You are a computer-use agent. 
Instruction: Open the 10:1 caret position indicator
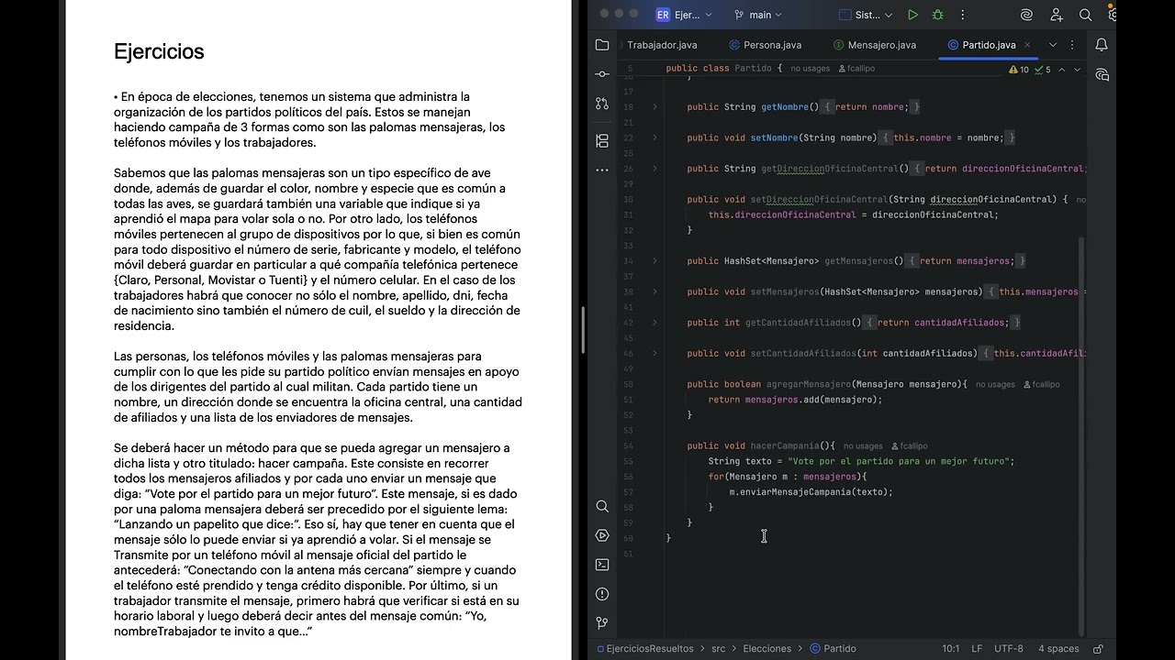[951, 648]
